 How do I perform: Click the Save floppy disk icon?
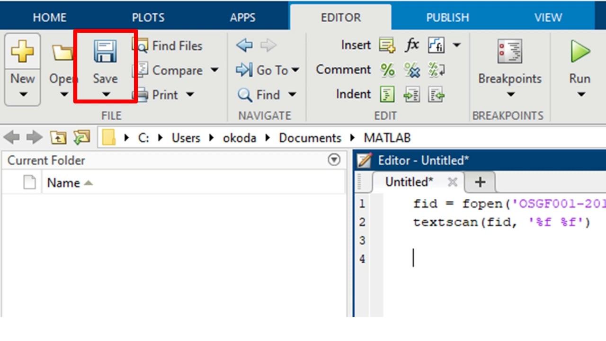click(x=105, y=51)
